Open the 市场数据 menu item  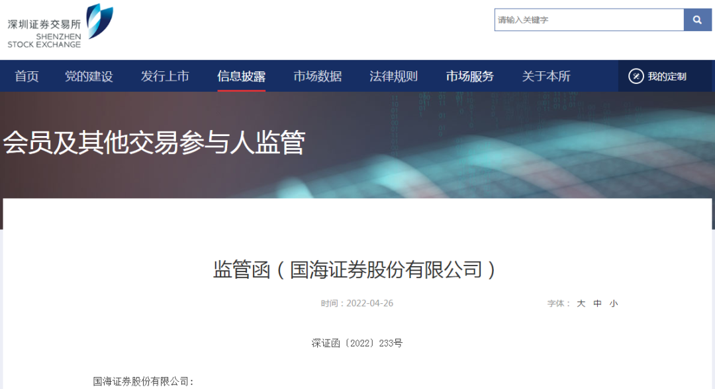(317, 76)
